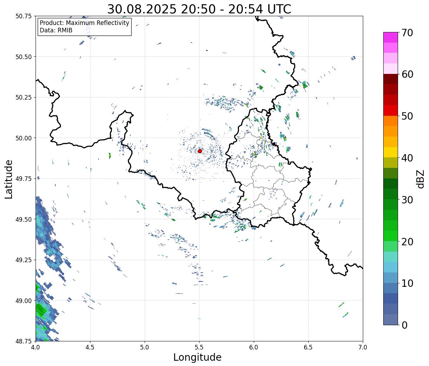The width and height of the screenshot is (429, 366).
Task: Click the colorbar tick label 0
Action: click(404, 325)
